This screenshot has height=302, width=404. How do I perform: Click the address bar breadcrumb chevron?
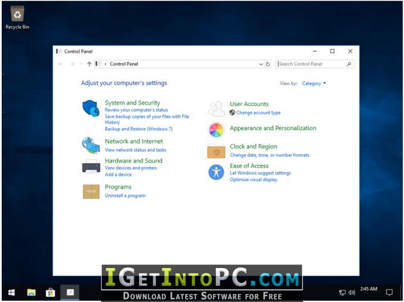click(106, 64)
